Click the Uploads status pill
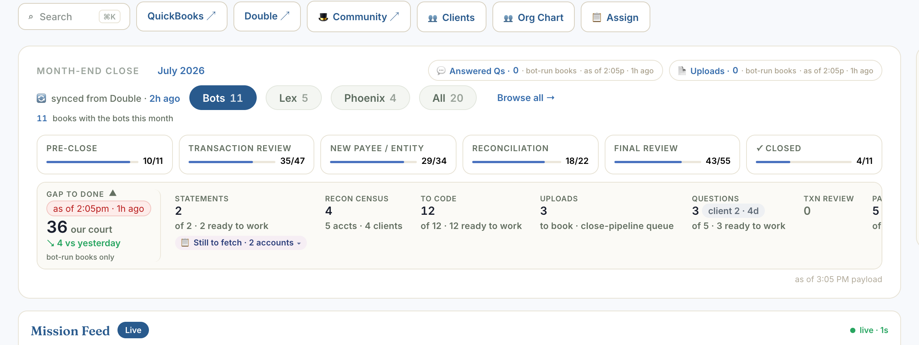The height and width of the screenshot is (345, 919). coord(776,70)
